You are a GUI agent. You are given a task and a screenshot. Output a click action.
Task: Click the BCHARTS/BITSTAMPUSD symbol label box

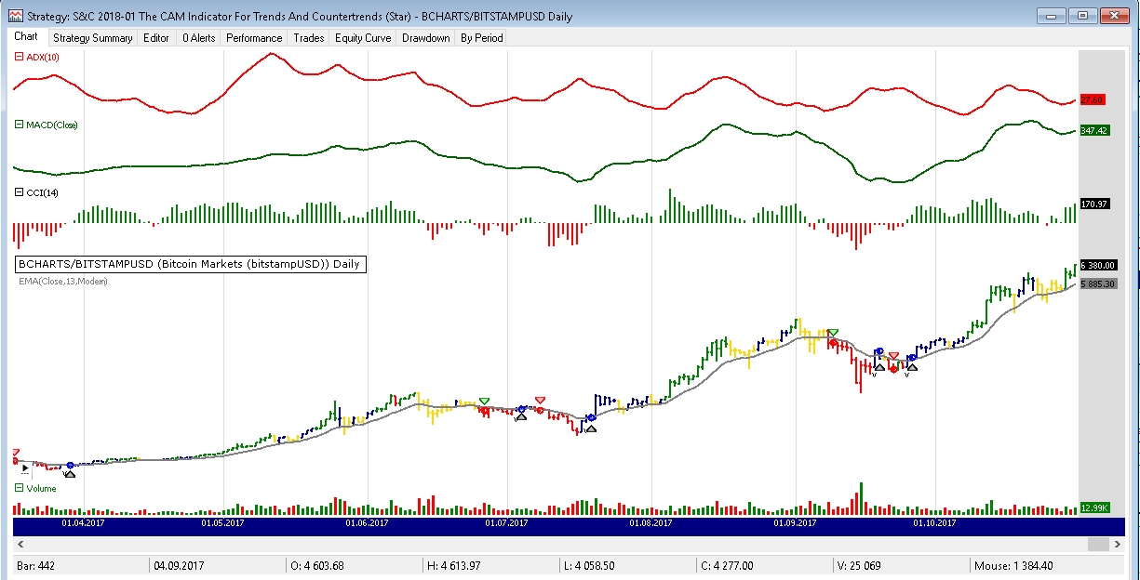pyautogui.click(x=190, y=264)
